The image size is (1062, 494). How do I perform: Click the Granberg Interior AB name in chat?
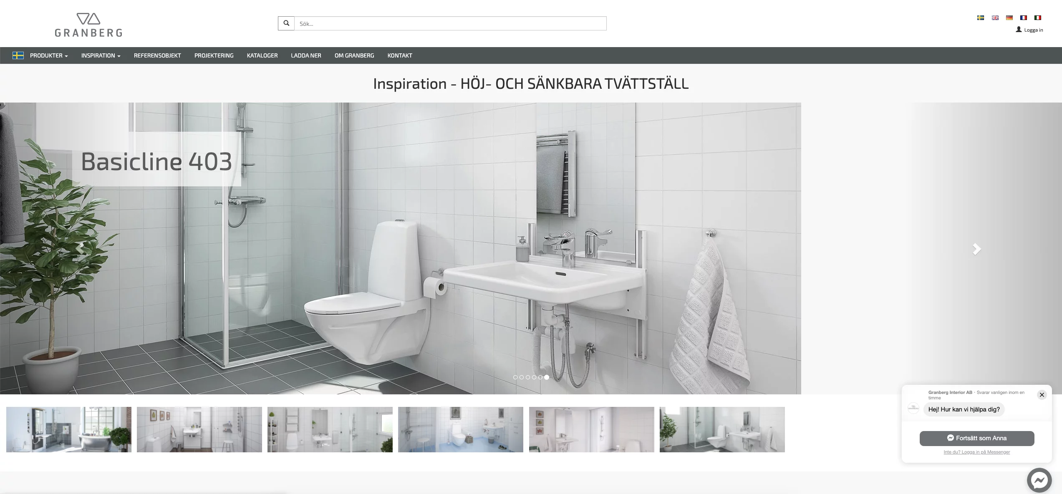click(x=950, y=392)
